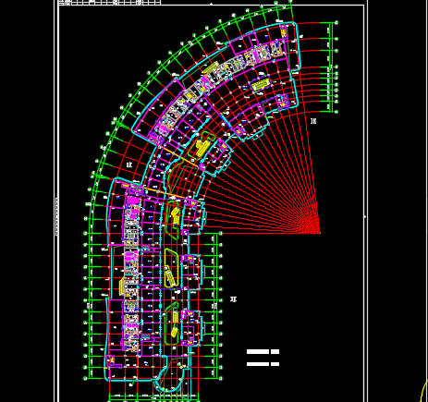Select the yellow stair symbol on left straight wing
The height and width of the screenshot is (402, 428).
pos(121,286)
